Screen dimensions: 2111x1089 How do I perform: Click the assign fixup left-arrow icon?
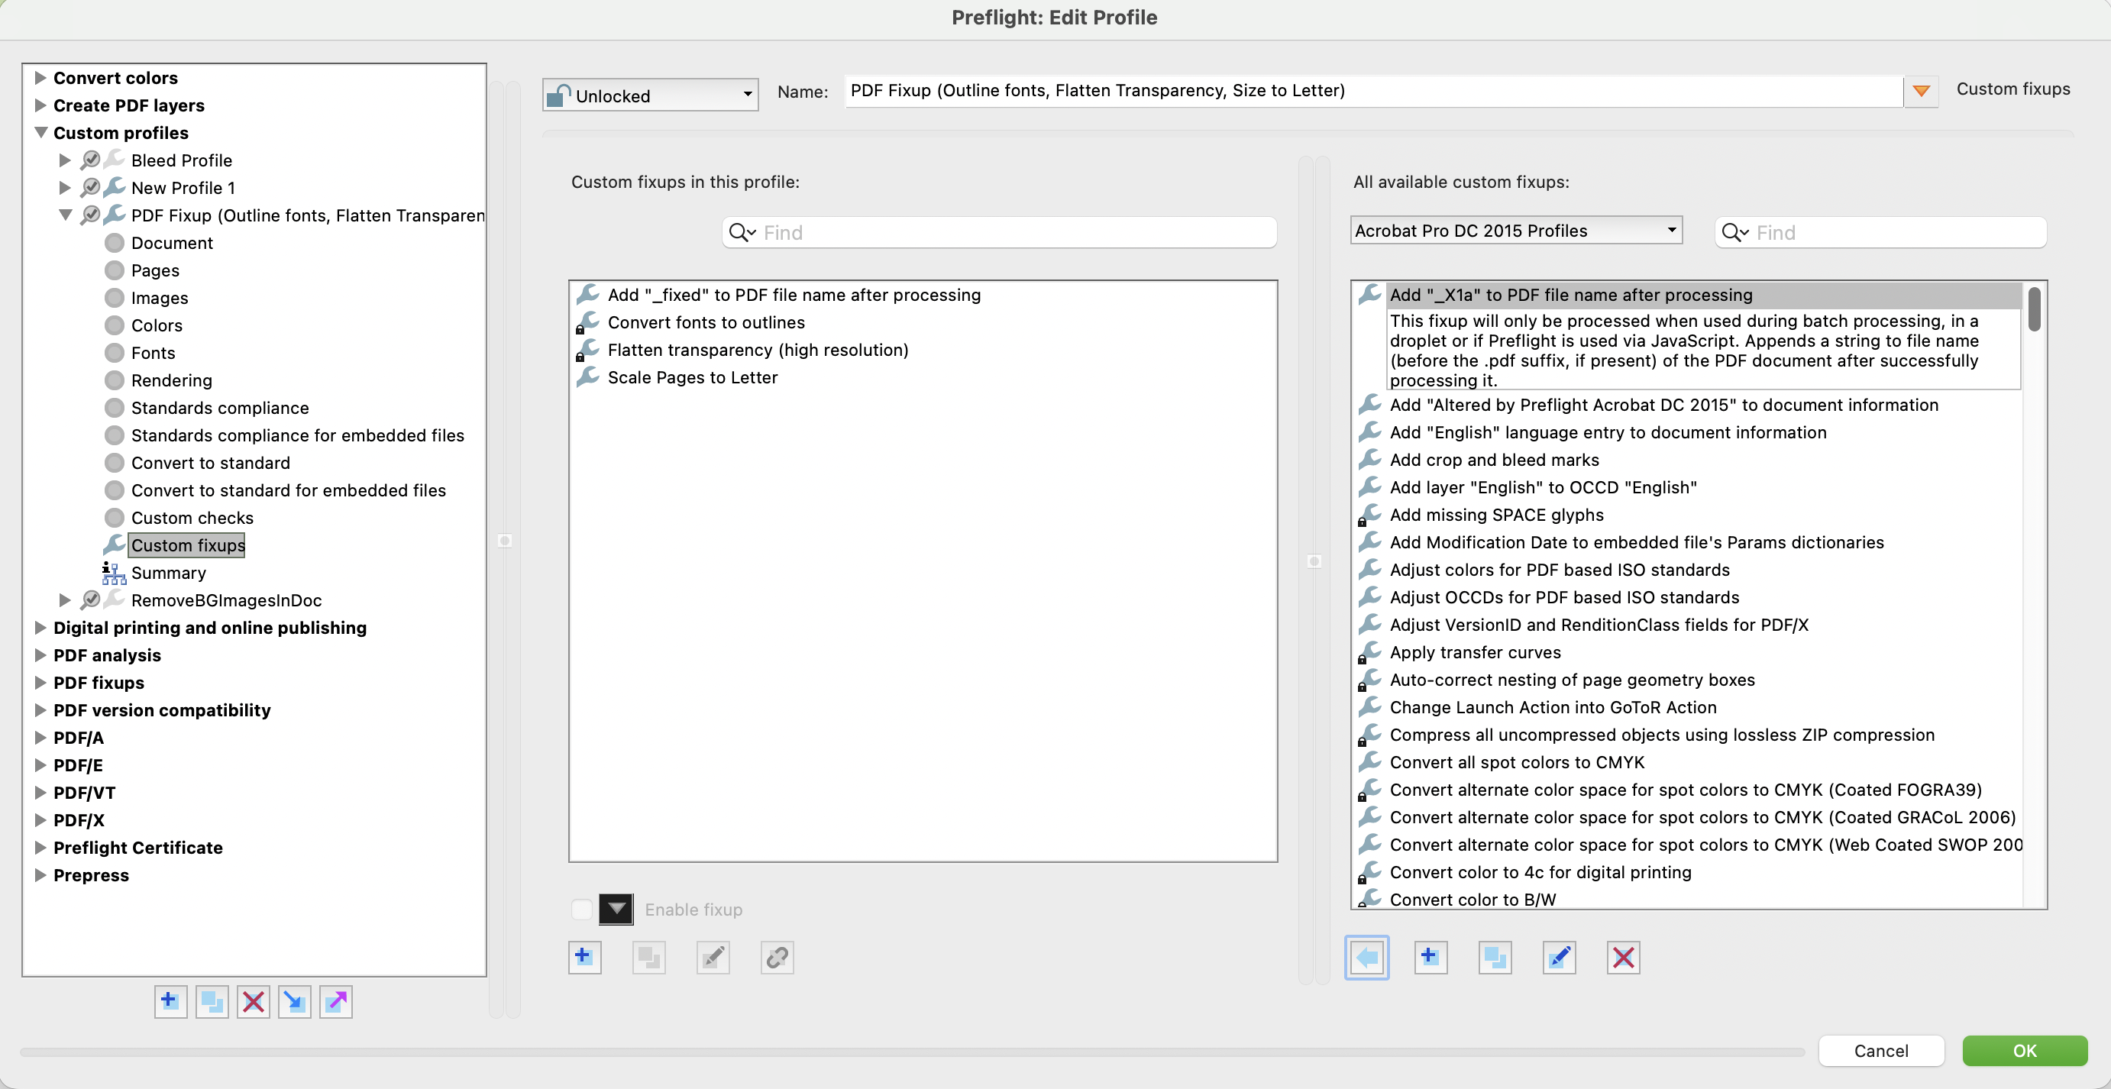(1366, 957)
